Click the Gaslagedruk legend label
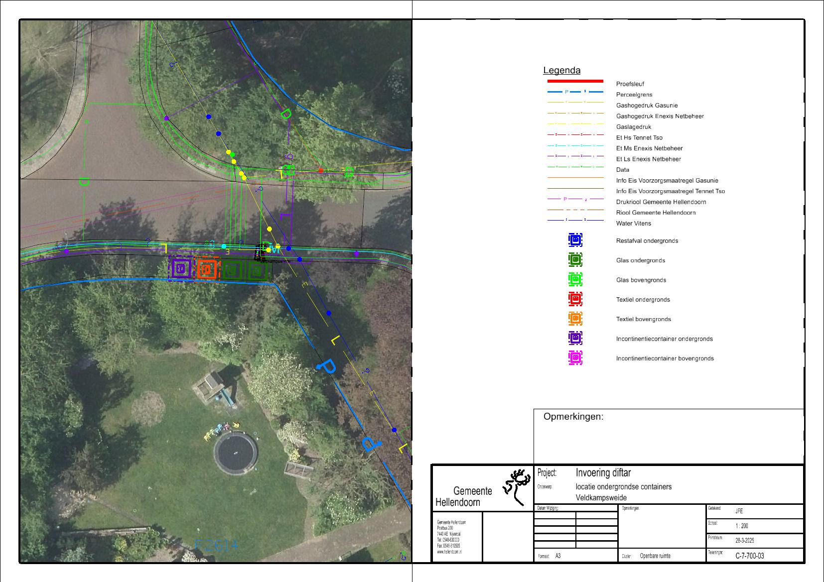 [633, 127]
